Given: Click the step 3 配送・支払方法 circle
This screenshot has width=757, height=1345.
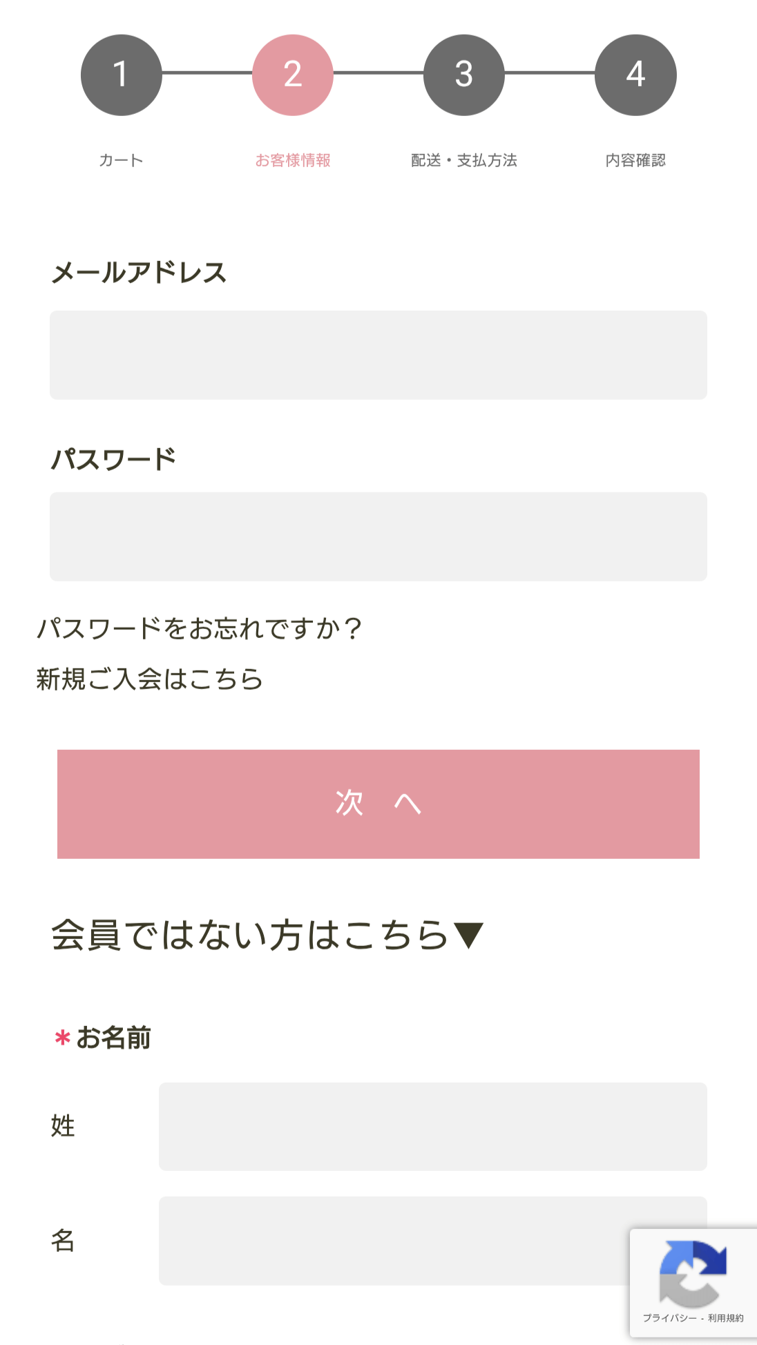Looking at the screenshot, I should (463, 75).
